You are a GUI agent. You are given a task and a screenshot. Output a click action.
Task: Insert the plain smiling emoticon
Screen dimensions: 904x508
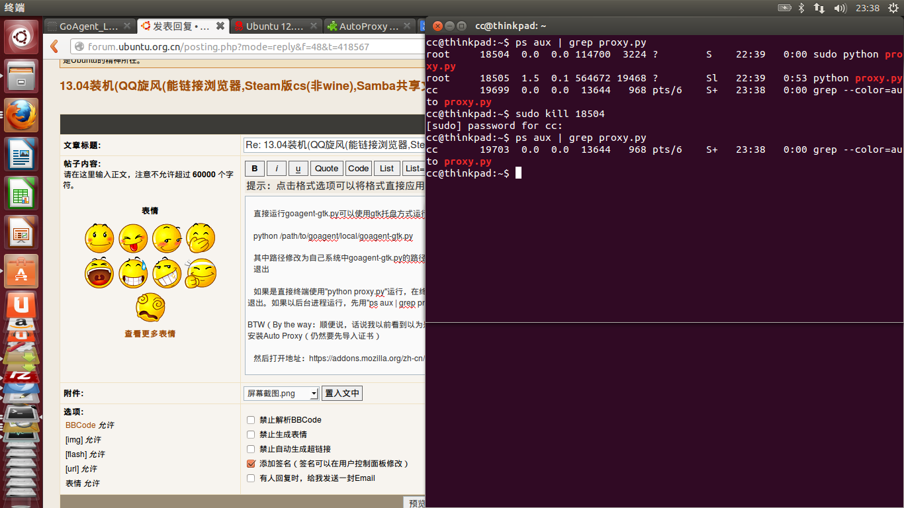tap(99, 238)
